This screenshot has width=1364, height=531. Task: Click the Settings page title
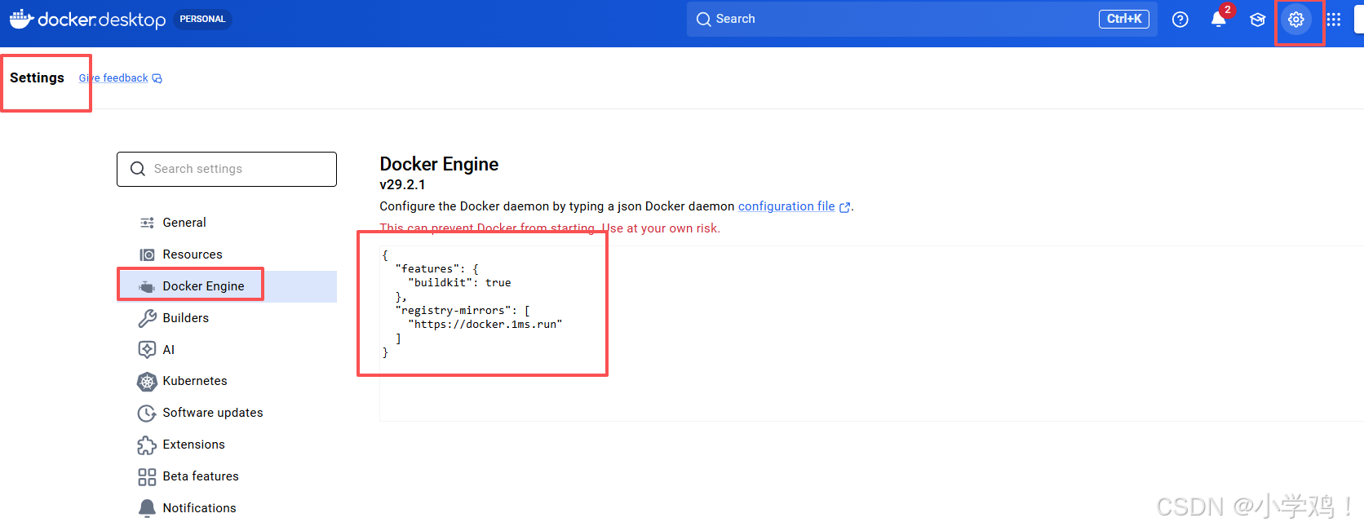[x=37, y=77]
